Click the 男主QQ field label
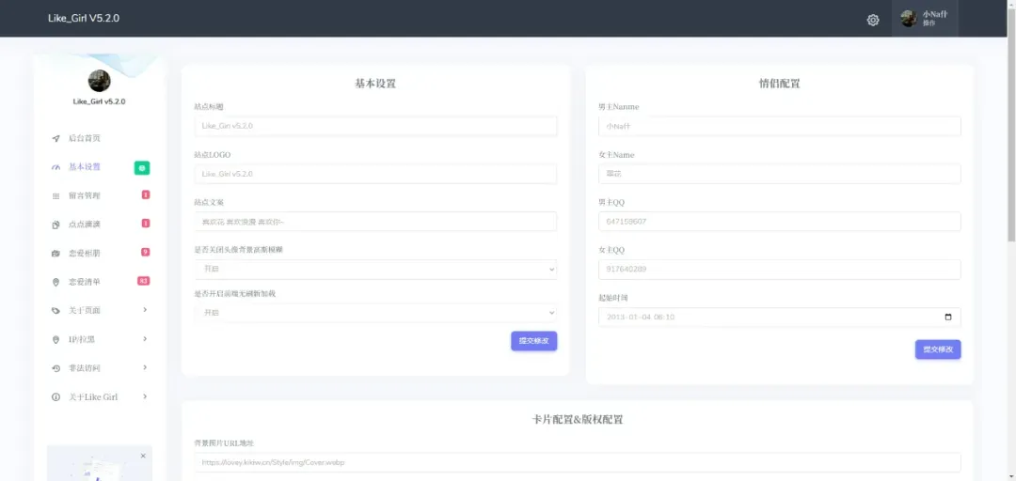This screenshot has height=481, width=1016. click(611, 203)
